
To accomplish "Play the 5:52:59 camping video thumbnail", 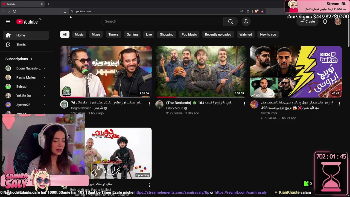I will pyautogui.click(x=201, y=71).
